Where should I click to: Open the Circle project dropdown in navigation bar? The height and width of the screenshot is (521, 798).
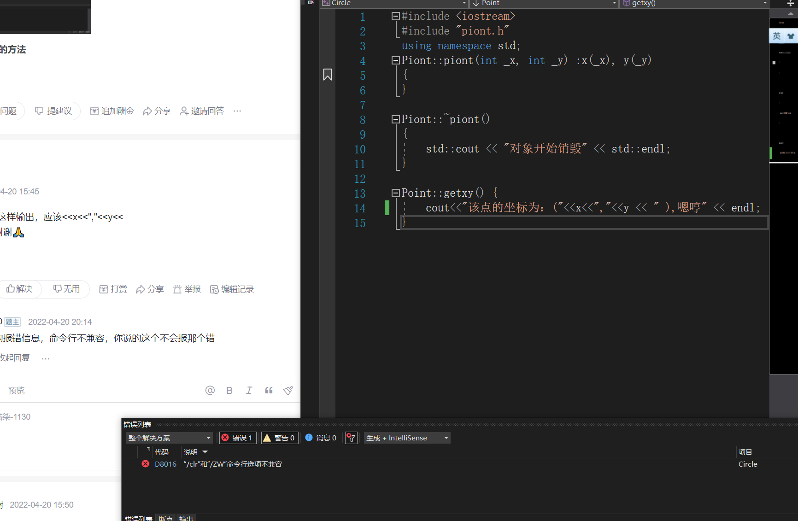(x=463, y=3)
